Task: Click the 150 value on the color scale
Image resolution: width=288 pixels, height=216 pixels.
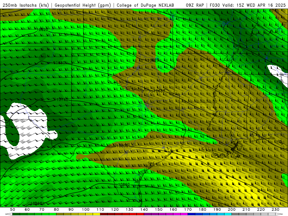Action: pos(159,210)
